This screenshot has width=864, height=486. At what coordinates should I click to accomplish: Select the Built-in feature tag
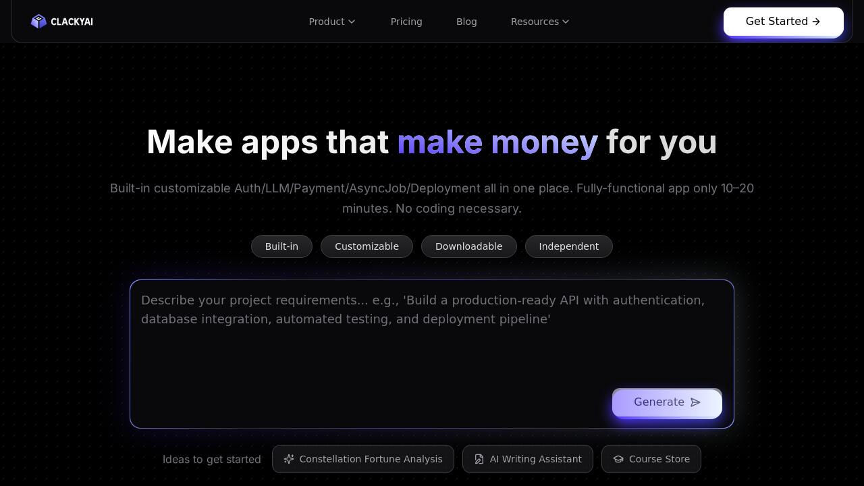[281, 246]
